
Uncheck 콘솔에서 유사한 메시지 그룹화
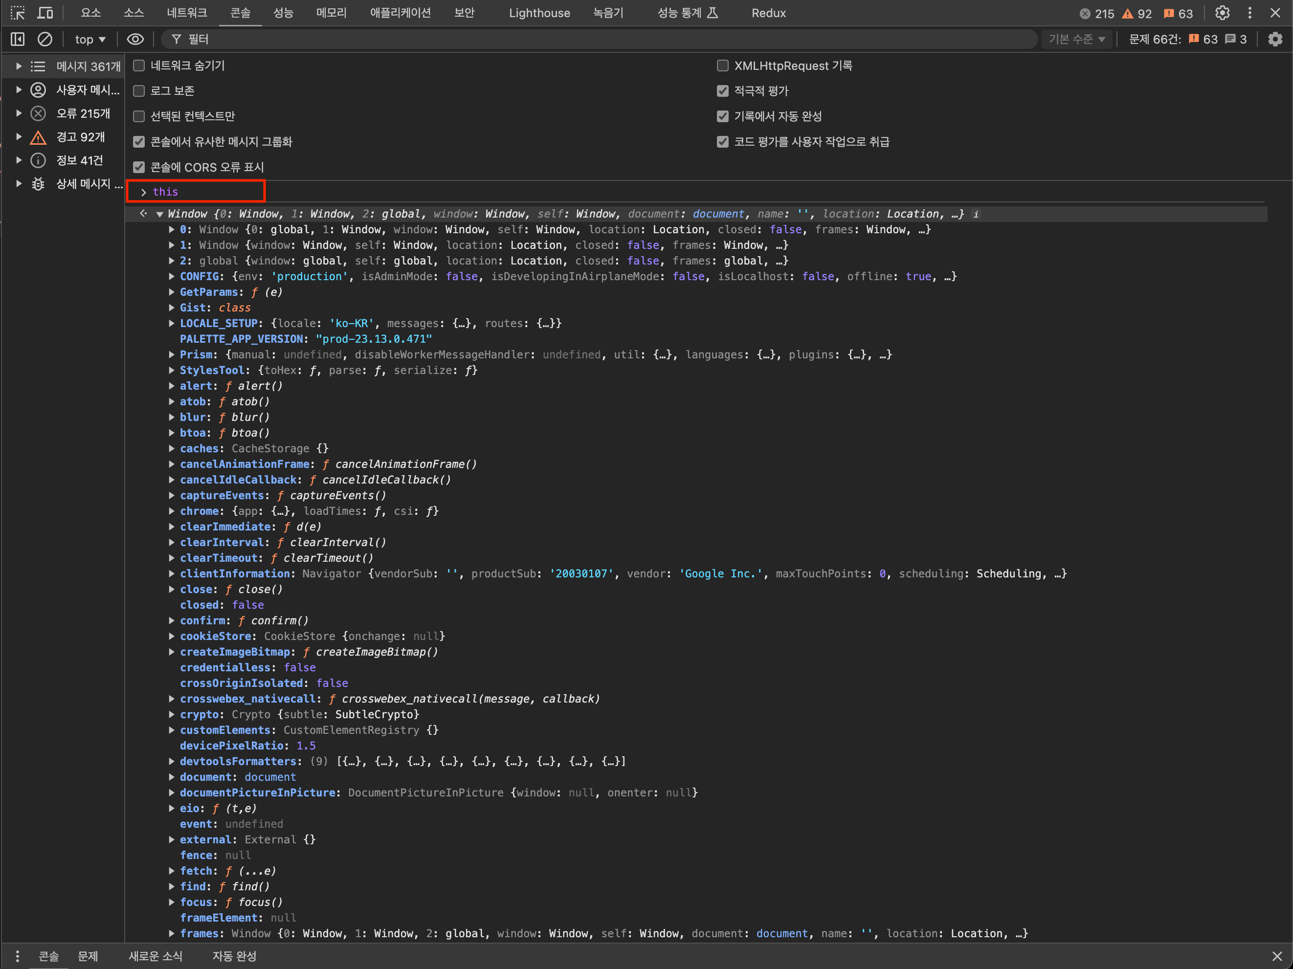[138, 141]
